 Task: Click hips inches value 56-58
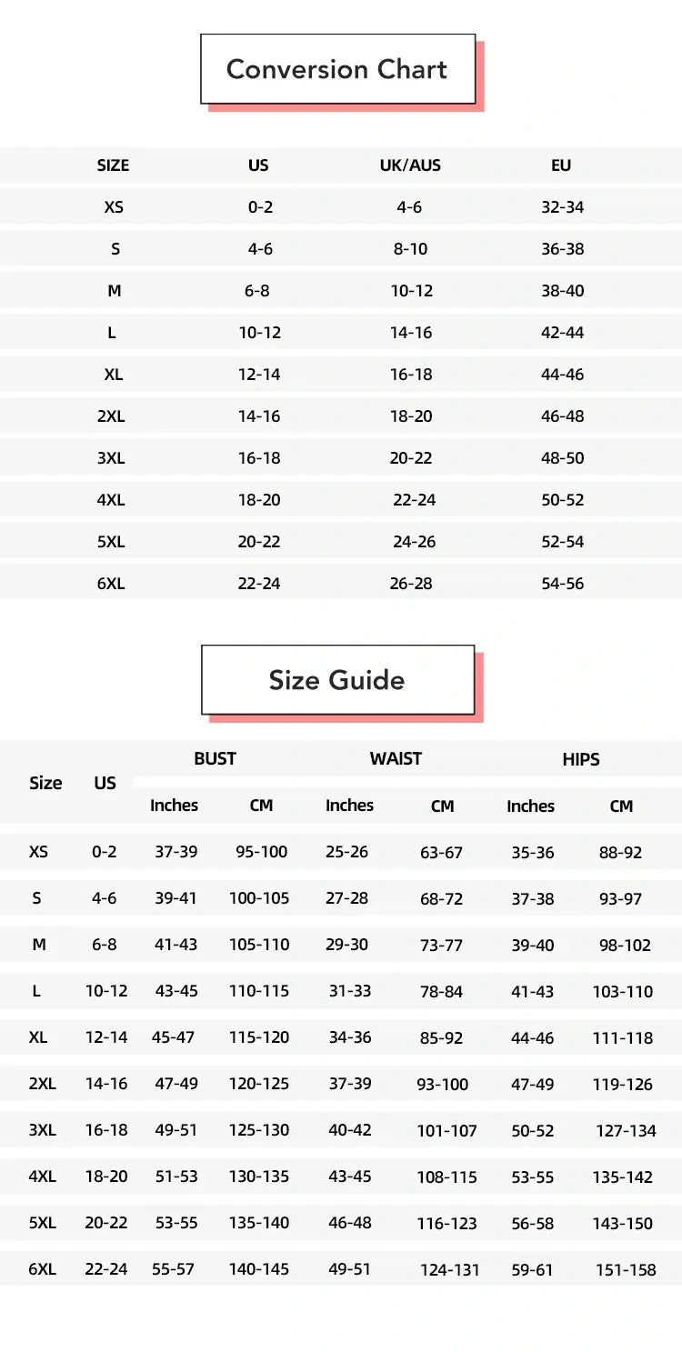(532, 1224)
